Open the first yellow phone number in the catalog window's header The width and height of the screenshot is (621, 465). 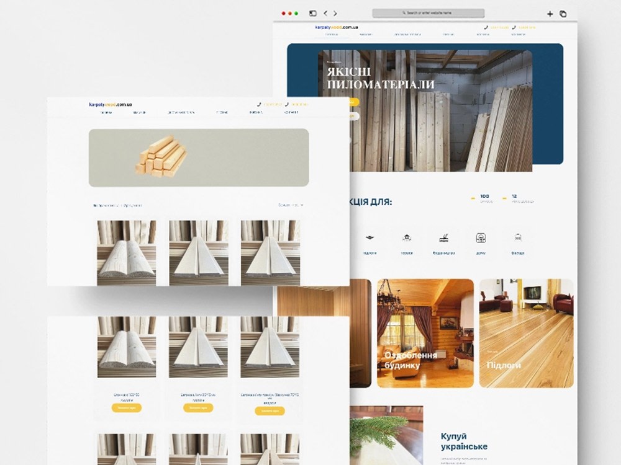point(273,104)
